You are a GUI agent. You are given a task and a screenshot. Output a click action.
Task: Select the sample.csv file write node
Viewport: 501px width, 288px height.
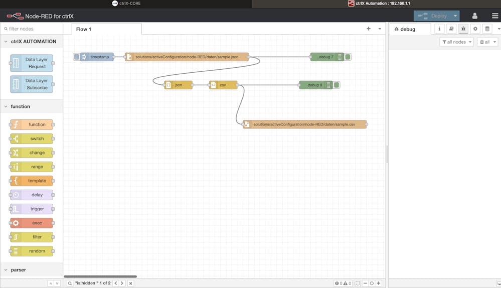coord(304,124)
